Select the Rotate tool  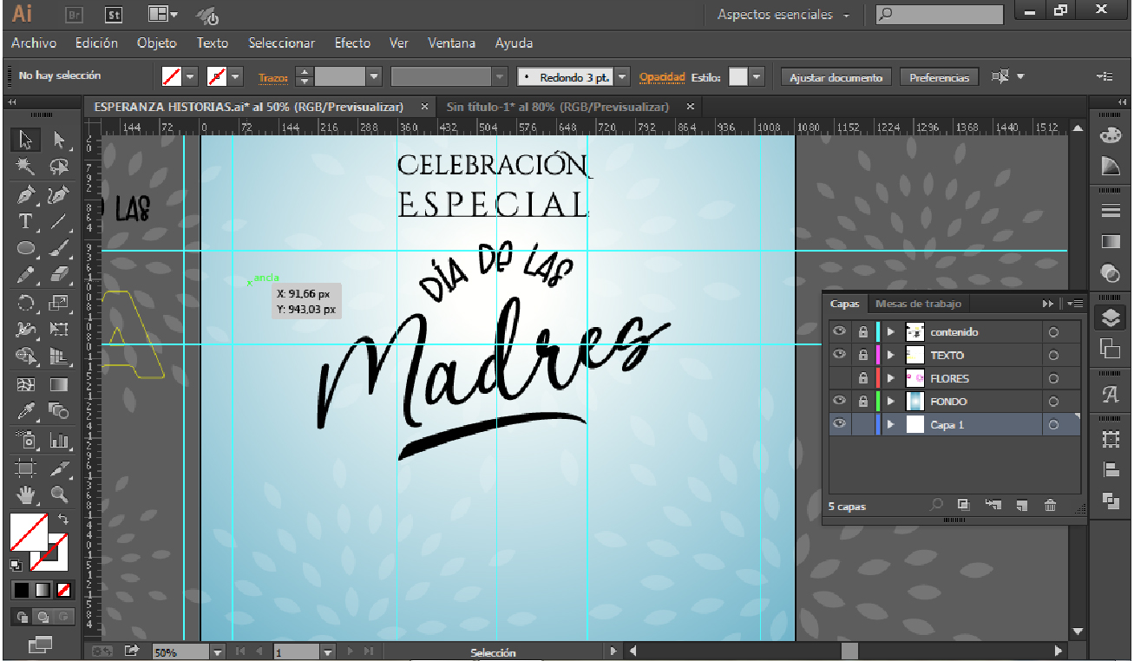pyautogui.click(x=26, y=303)
